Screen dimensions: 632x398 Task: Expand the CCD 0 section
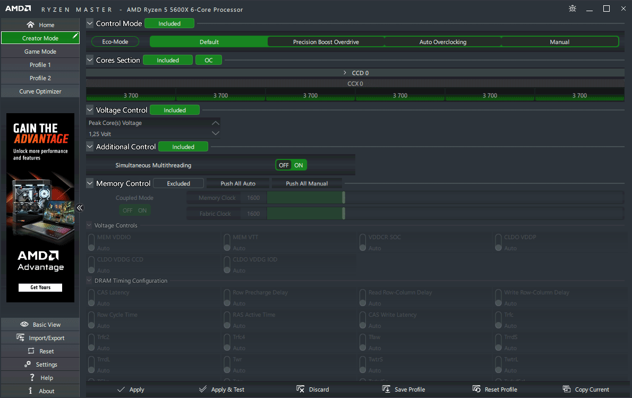tap(345, 73)
